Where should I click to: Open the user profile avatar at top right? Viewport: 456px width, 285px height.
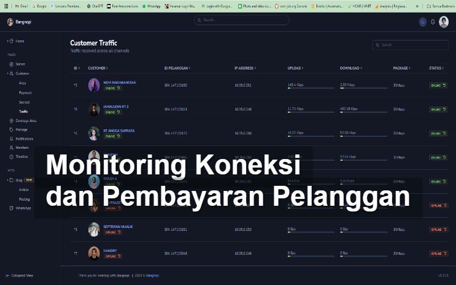444,22
